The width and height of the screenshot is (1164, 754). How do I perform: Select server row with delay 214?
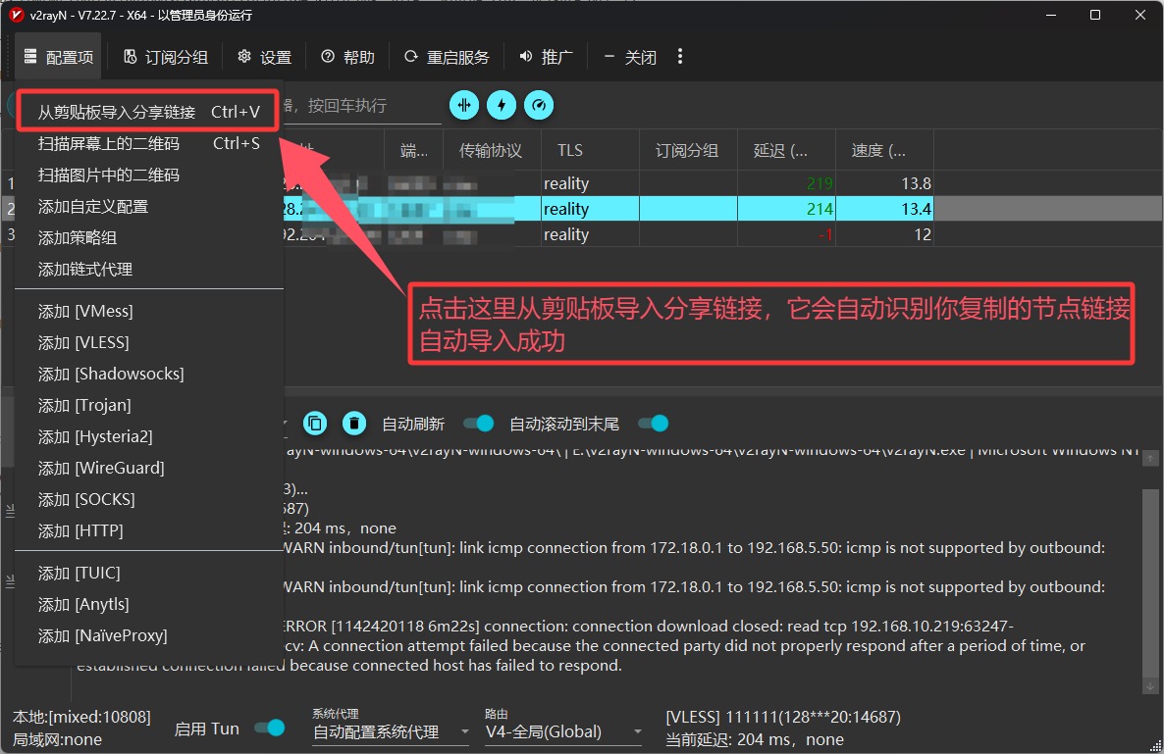tap(608, 209)
